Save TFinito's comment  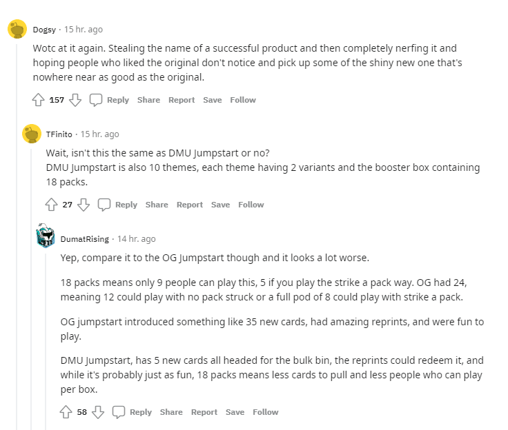(x=220, y=205)
